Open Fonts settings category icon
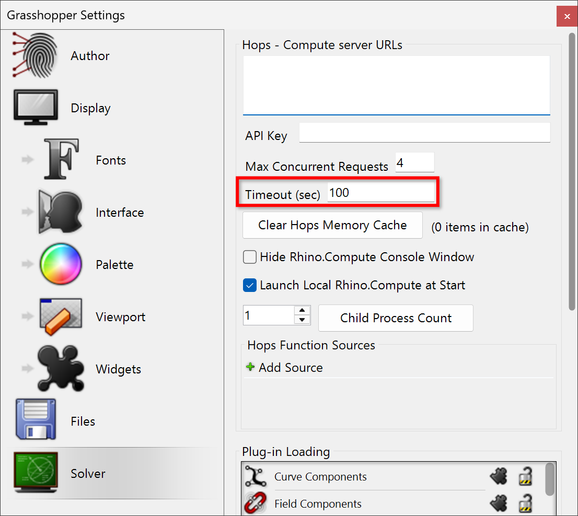The height and width of the screenshot is (516, 578). 61,160
